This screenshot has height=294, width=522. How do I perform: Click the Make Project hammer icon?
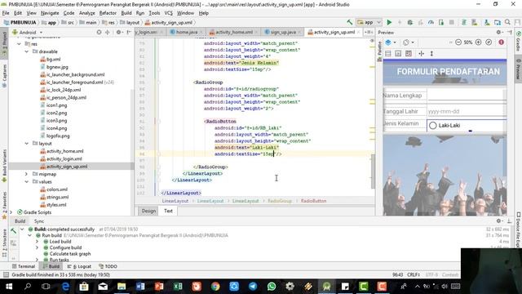(350, 22)
